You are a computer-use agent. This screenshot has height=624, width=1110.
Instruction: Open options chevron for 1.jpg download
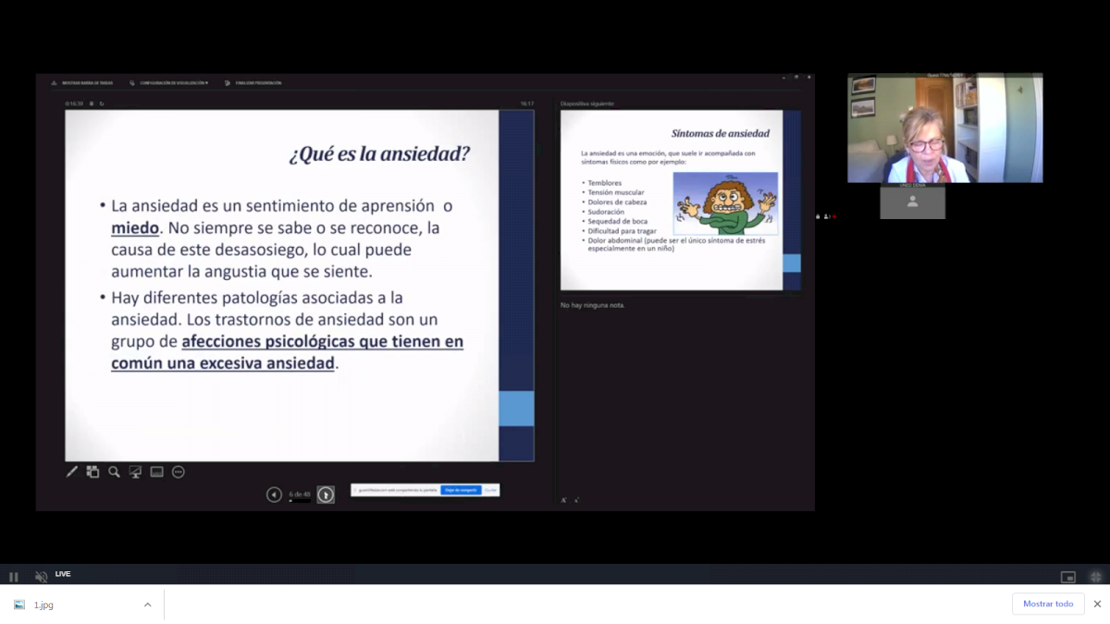click(x=147, y=605)
